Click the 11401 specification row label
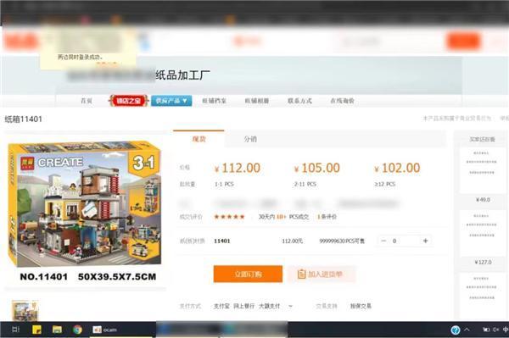 click(x=222, y=241)
